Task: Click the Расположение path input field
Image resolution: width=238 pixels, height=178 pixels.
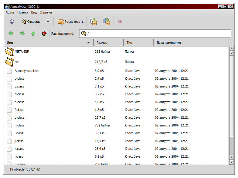Action: pos(155,34)
